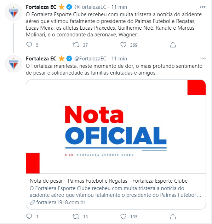Open the Nota Oficial card image
The height and width of the screenshot is (224, 212).
[x=116, y=126]
